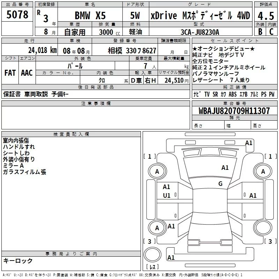Select inspector note シートしわ

pyautogui.click(x=16, y=153)
